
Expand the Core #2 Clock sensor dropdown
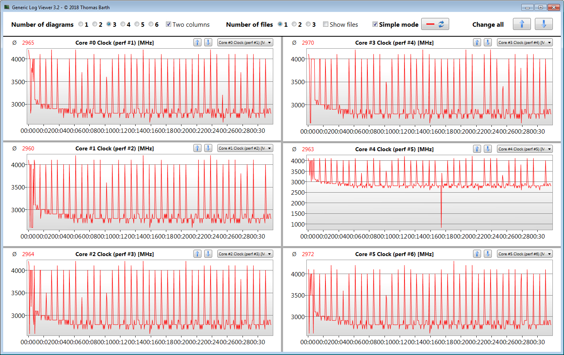245,254
